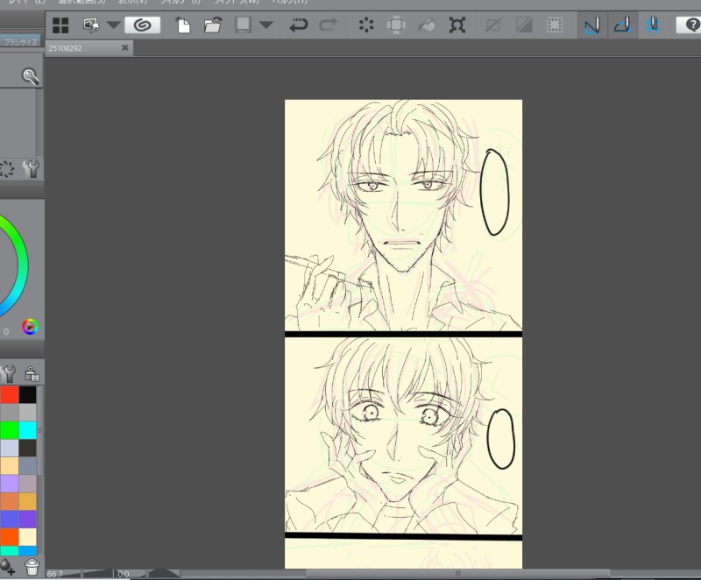Open Color Set wrench settings icon
Screen dimensions: 701x580
[9, 373]
